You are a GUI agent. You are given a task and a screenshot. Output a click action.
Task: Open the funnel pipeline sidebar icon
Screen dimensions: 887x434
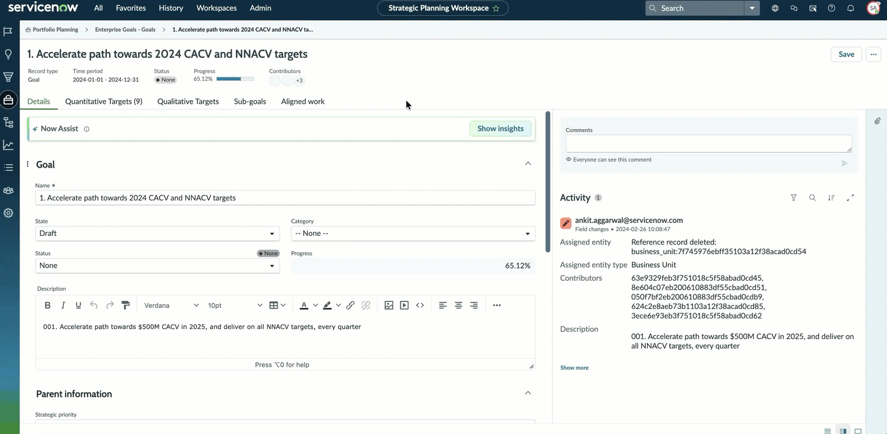[x=8, y=77]
